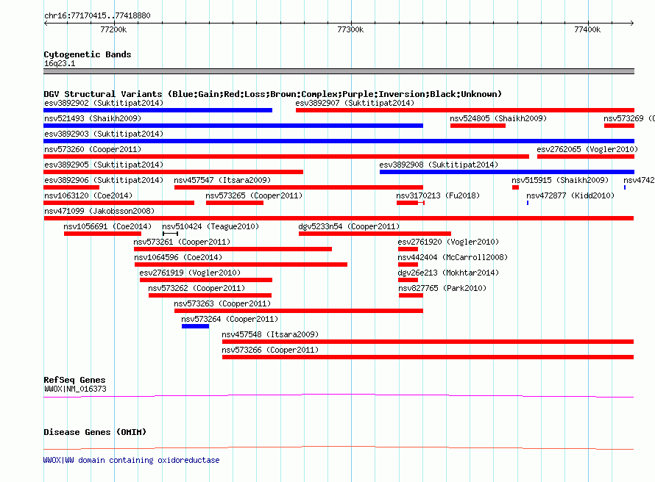655x482 pixels.
Task: Click the 77200k ruler tick label
Action: pyautogui.click(x=113, y=29)
